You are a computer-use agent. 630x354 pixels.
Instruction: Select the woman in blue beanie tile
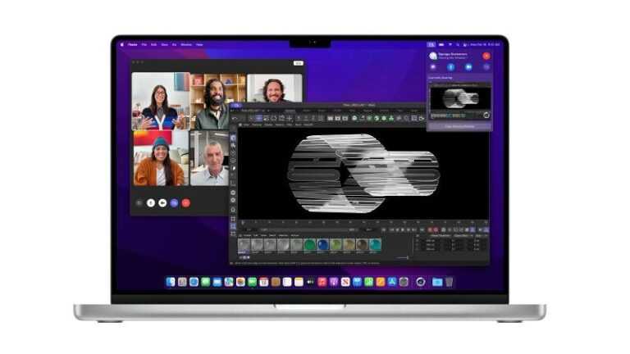tap(161, 158)
